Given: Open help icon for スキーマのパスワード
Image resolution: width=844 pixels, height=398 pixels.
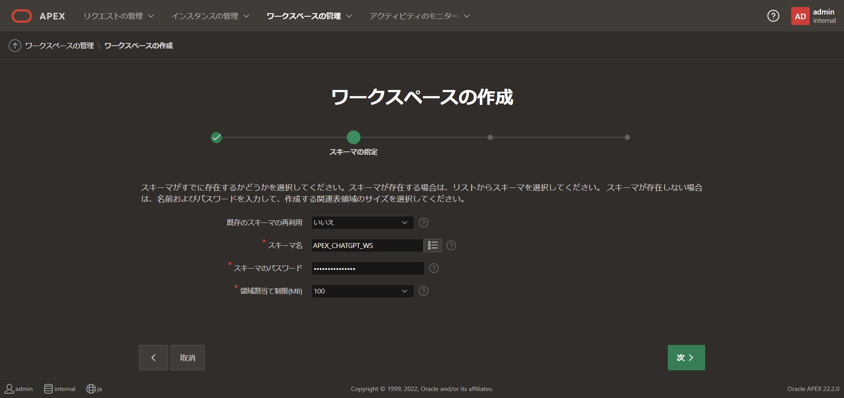Looking at the screenshot, I should coord(434,268).
